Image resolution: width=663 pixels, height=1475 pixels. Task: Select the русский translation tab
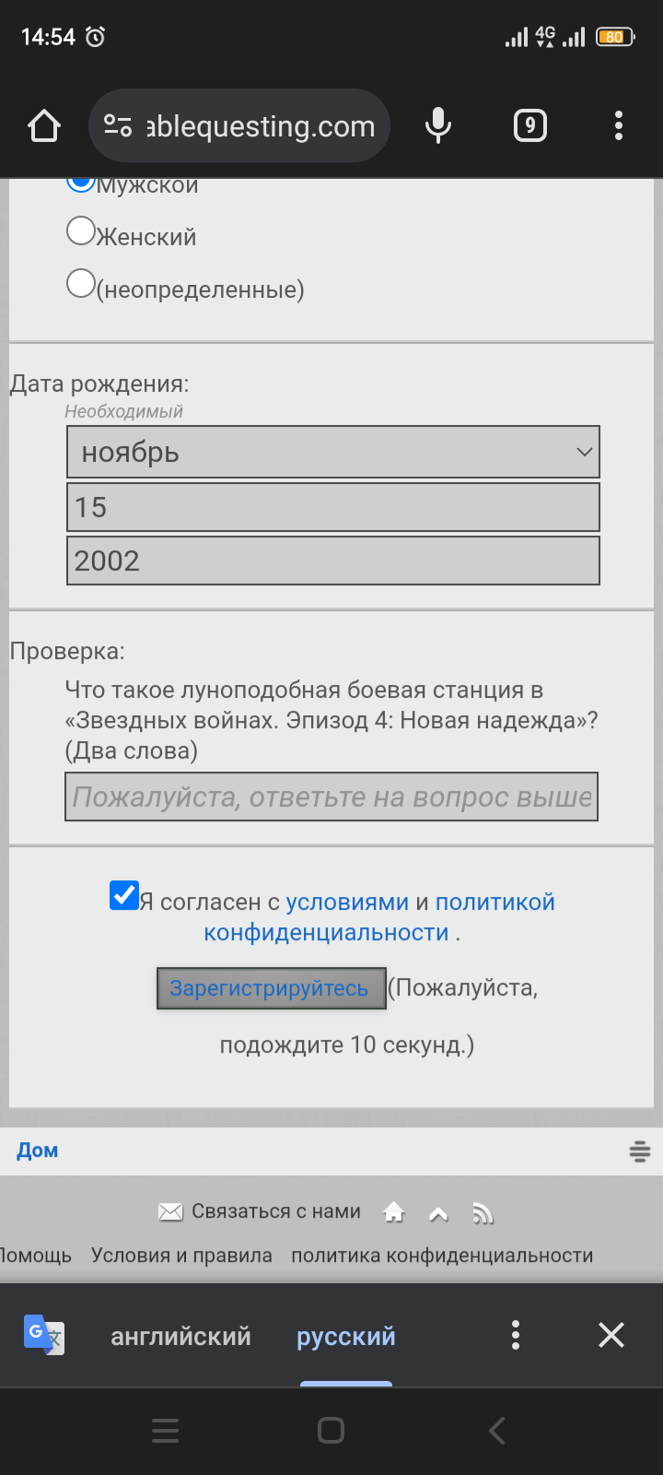(346, 1336)
